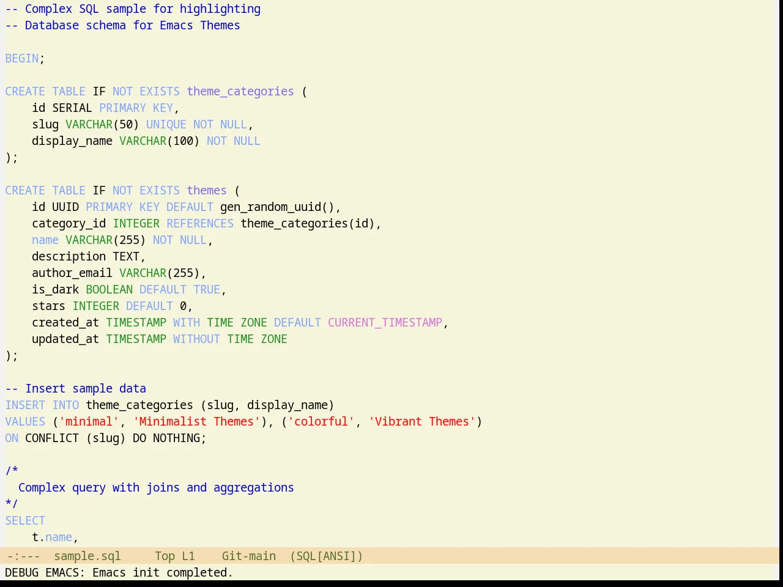783x587 pixels.
Task: Click the sample.sql buffer name in mode line
Action: click(x=87, y=556)
